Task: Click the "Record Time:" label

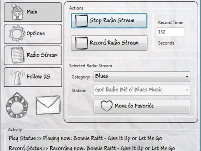Action: (171, 22)
